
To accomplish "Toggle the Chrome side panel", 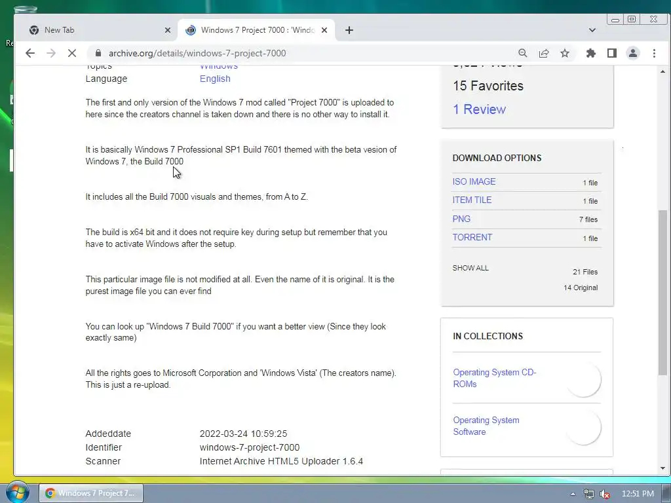I will pos(612,53).
